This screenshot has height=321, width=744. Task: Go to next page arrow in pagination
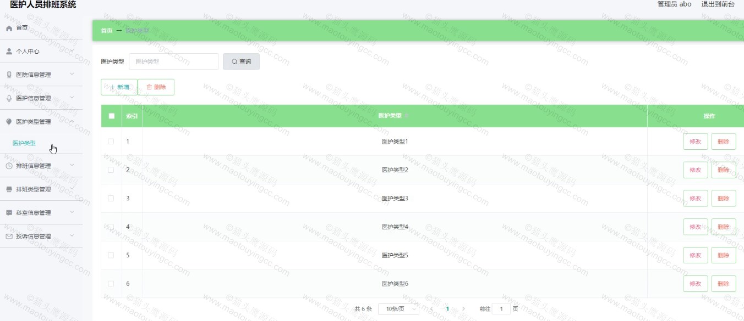point(463,309)
